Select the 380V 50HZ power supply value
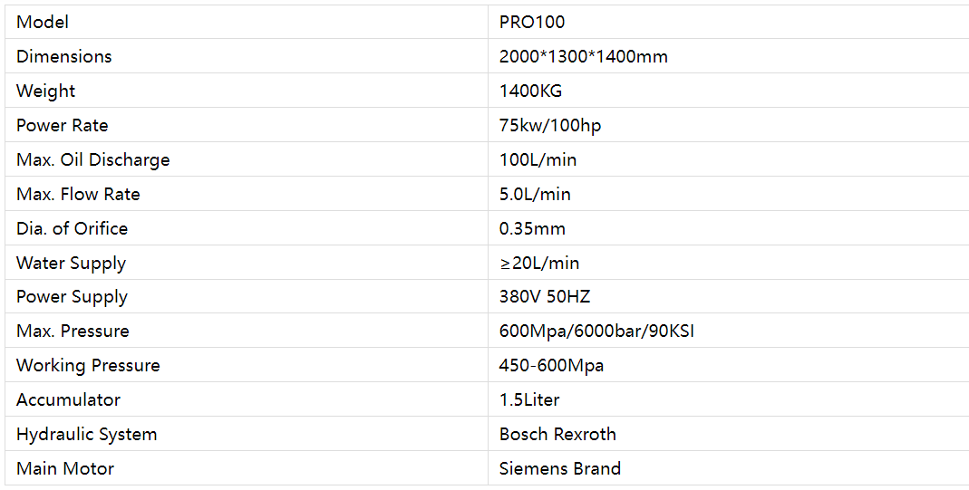 coord(545,296)
